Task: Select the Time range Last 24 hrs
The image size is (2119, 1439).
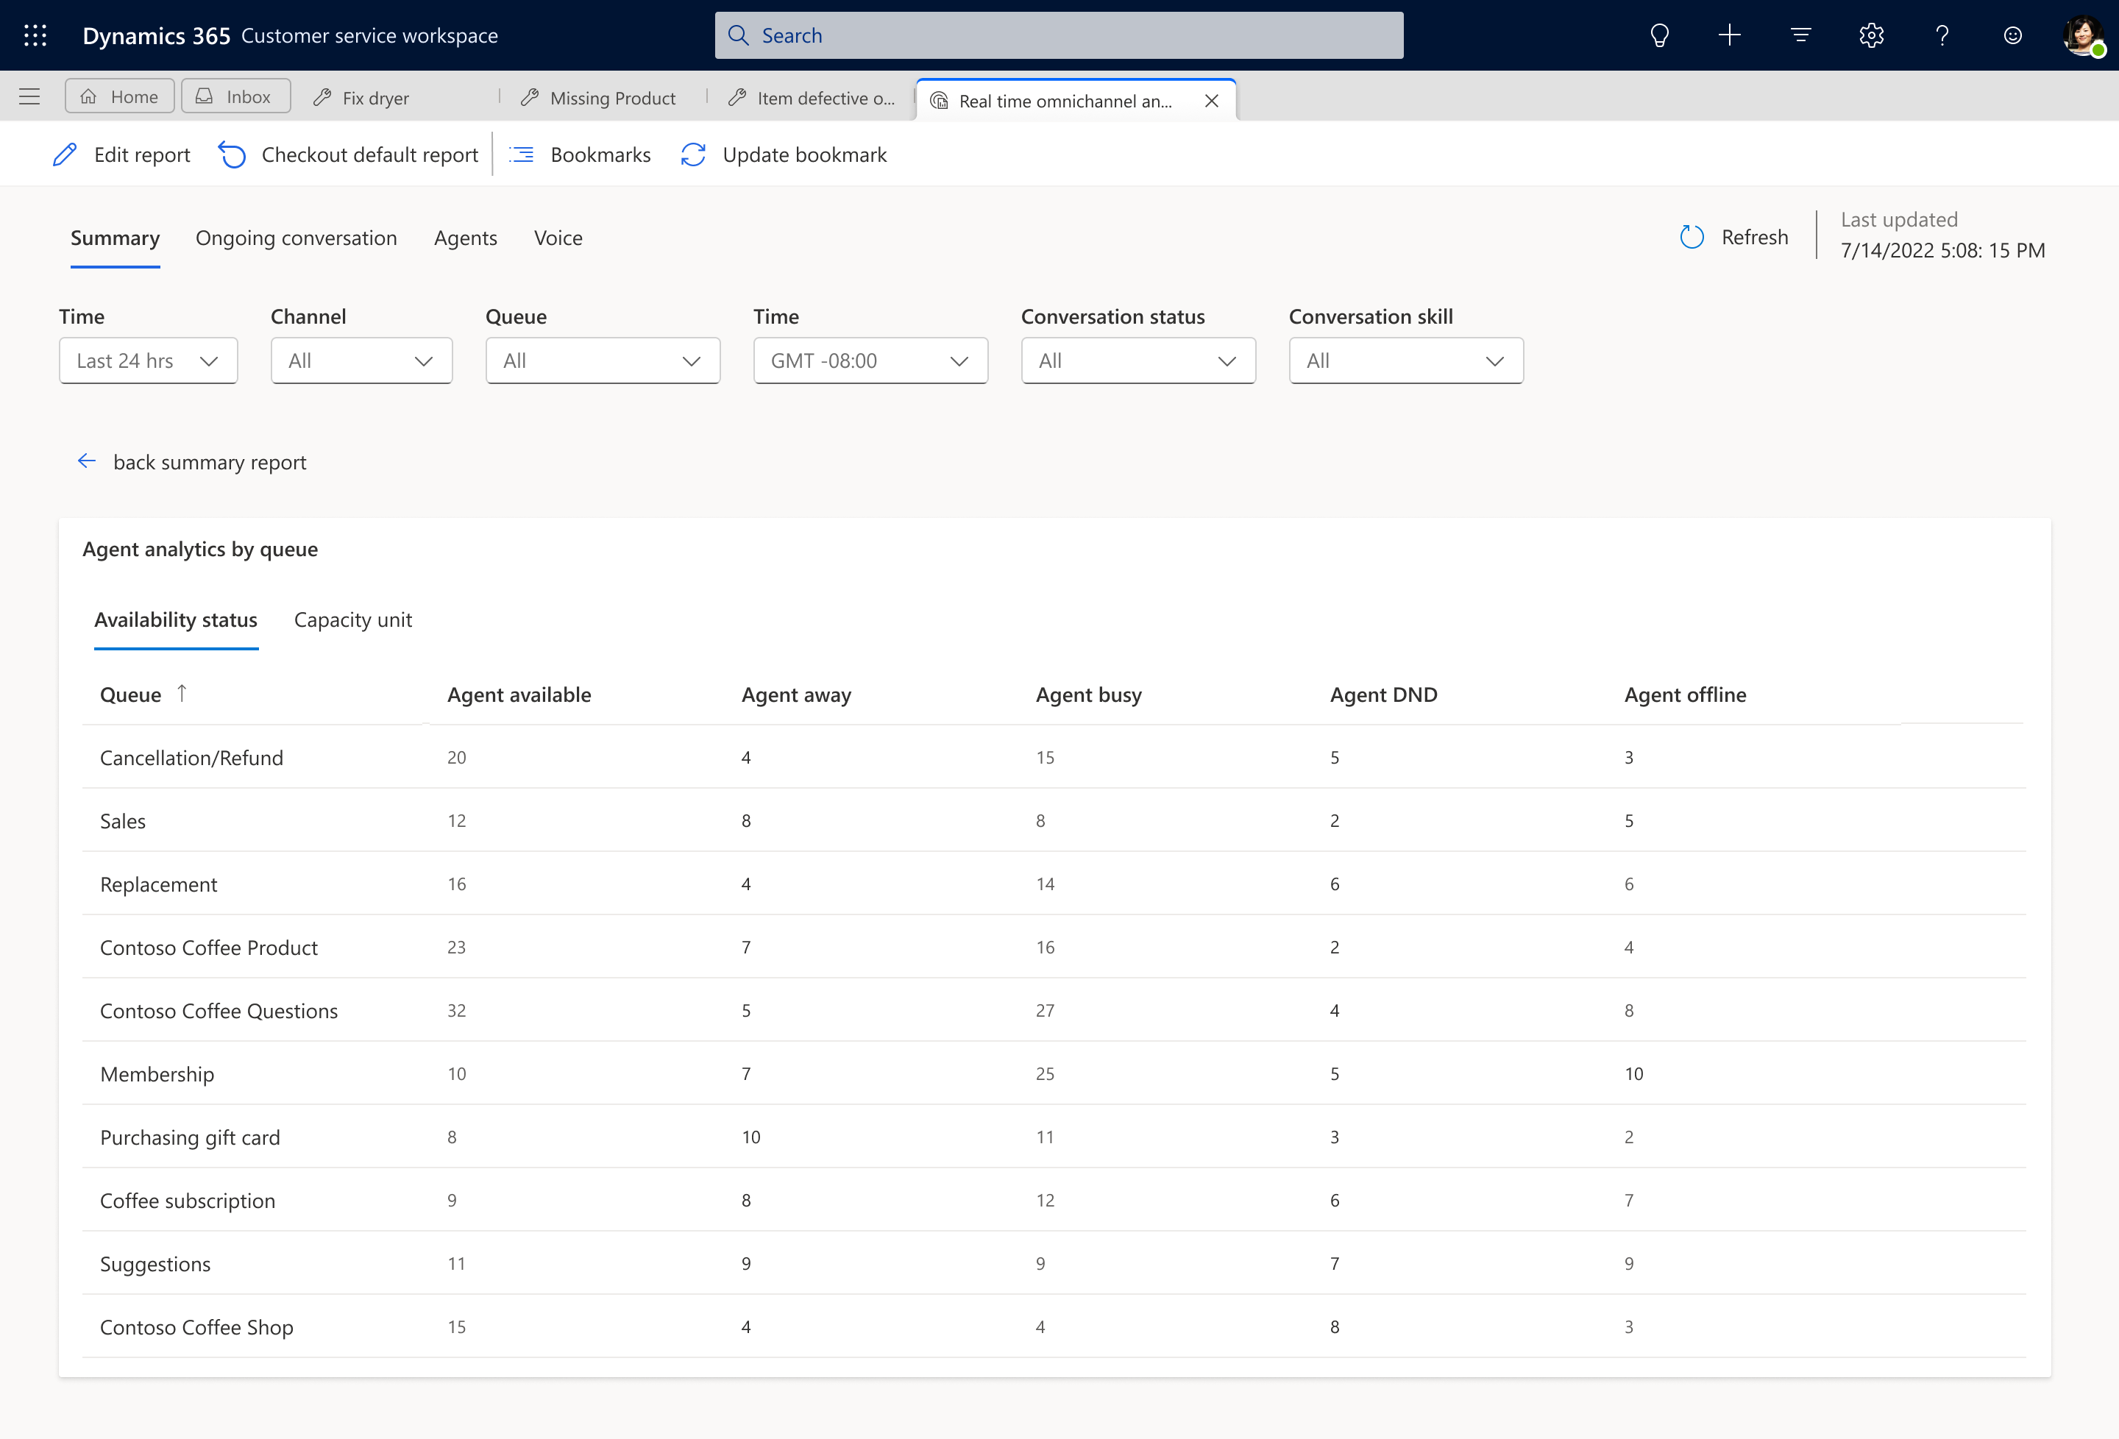Action: point(143,360)
